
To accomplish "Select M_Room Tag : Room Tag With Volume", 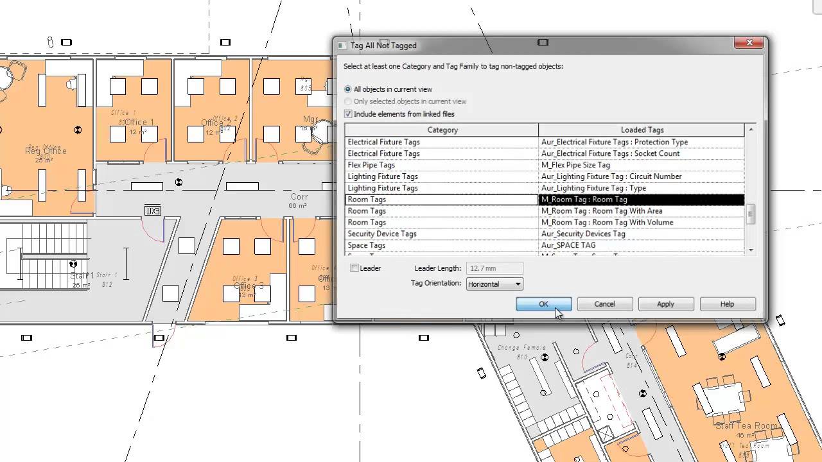I will coord(545,223).
